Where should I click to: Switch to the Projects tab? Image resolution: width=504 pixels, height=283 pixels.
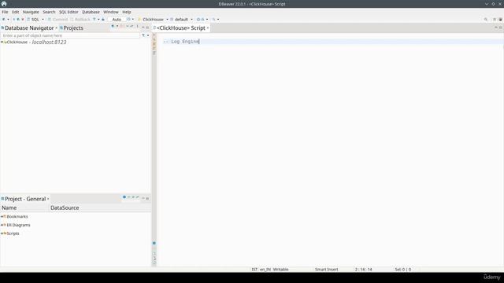[x=71, y=28]
